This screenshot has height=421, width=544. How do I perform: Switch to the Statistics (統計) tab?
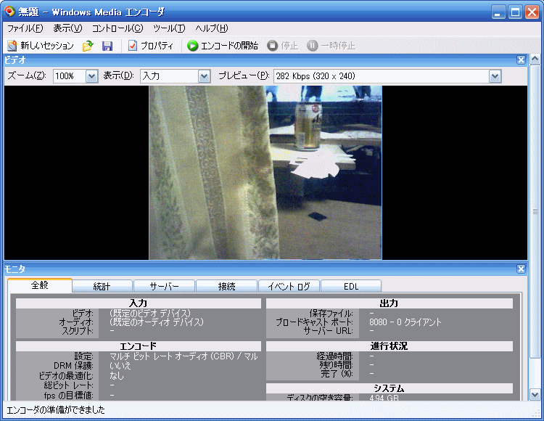point(102,286)
